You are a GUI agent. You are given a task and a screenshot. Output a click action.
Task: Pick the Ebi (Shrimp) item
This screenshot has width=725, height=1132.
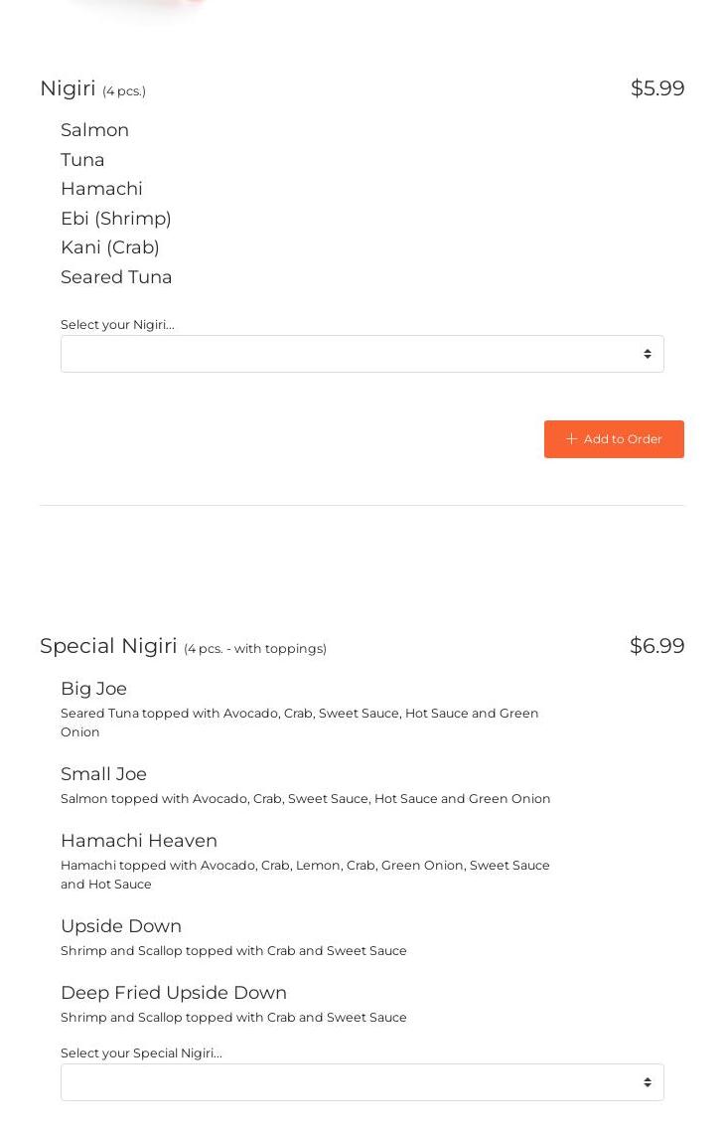pyautogui.click(x=115, y=219)
